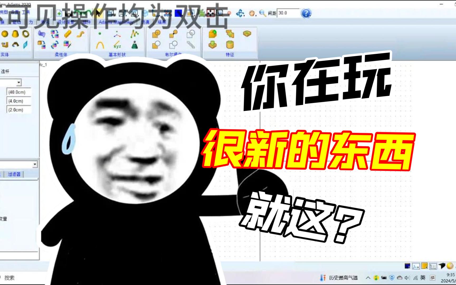Activate the rotate view tool
The height and width of the screenshot is (285, 456).
click(240, 13)
